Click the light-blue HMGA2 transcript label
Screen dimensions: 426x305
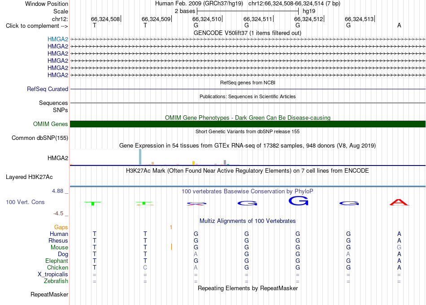(57, 39)
